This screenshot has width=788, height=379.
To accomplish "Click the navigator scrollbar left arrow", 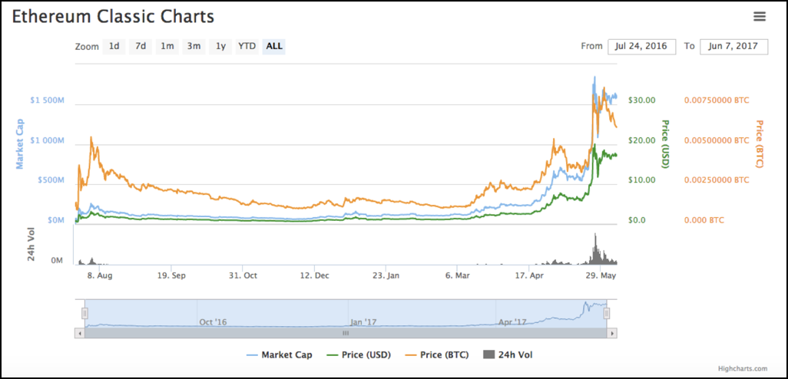I will coord(79,333).
